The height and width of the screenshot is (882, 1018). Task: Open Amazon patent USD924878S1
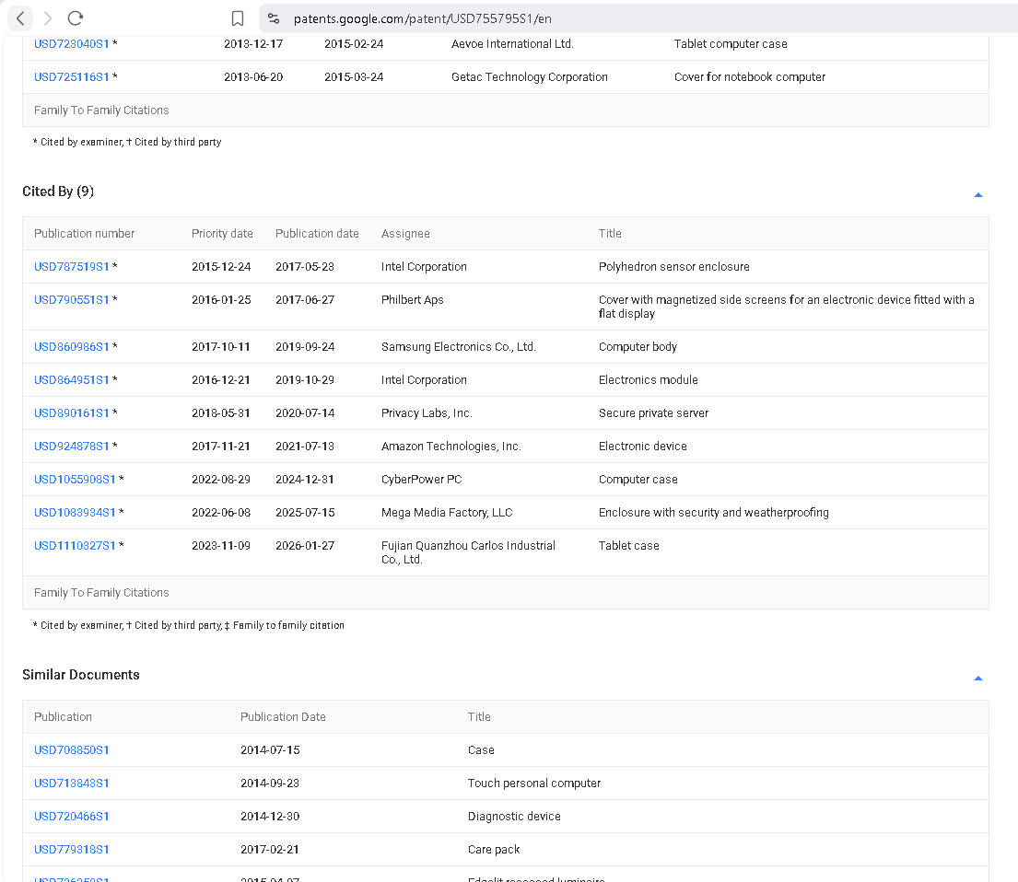click(72, 447)
